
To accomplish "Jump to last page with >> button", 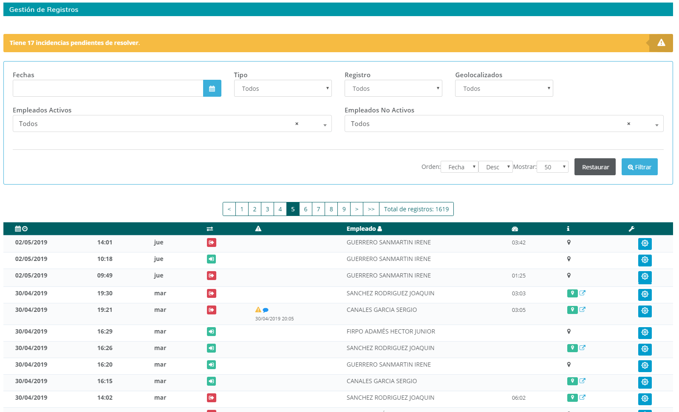I will 371,209.
